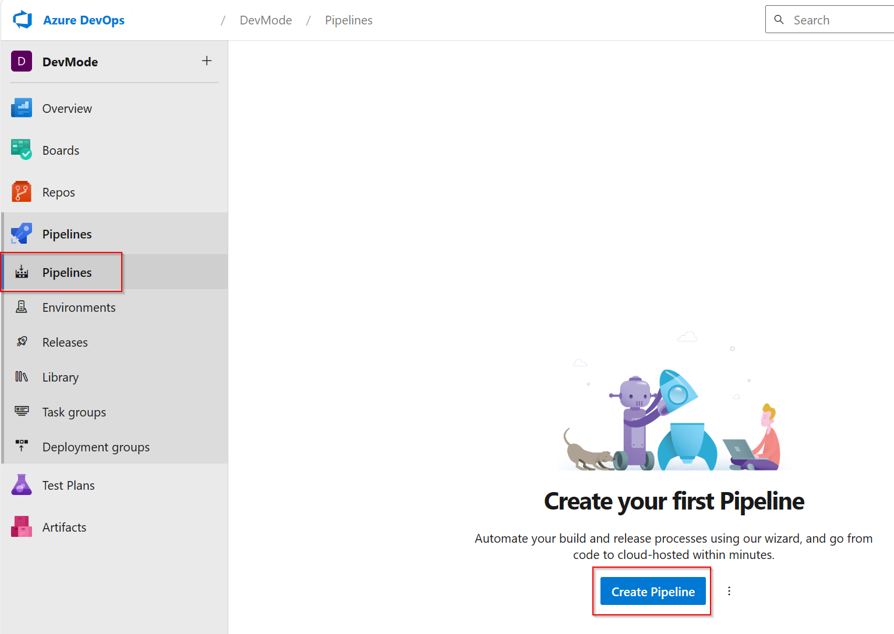The width and height of the screenshot is (894, 634).
Task: Open the Boards section from the sidebar
Action: 21,149
